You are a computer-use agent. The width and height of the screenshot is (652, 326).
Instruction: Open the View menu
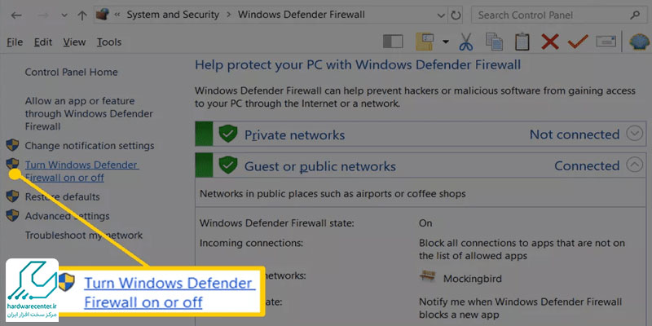pyautogui.click(x=74, y=42)
